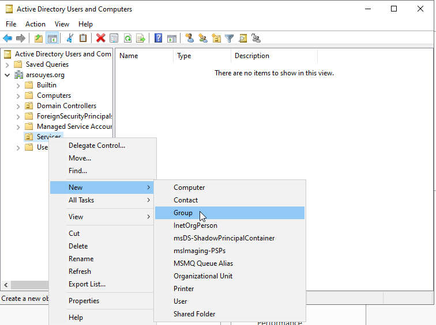Click the Saved Queries folder icon
This screenshot has width=436, height=325.
[18, 64]
